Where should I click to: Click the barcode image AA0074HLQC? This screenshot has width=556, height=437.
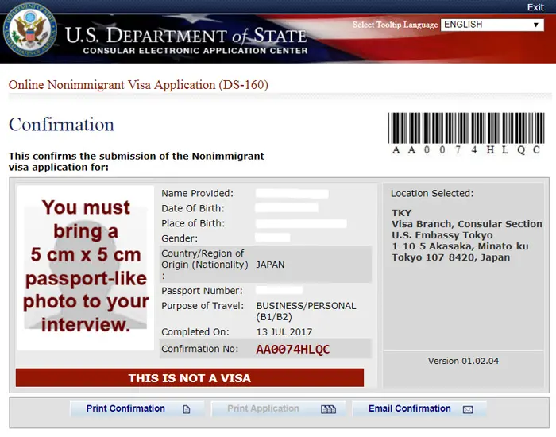coord(466,132)
